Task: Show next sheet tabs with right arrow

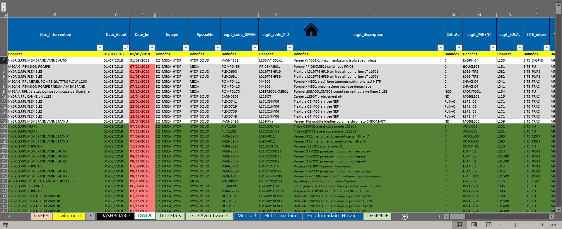Action: 17,216
